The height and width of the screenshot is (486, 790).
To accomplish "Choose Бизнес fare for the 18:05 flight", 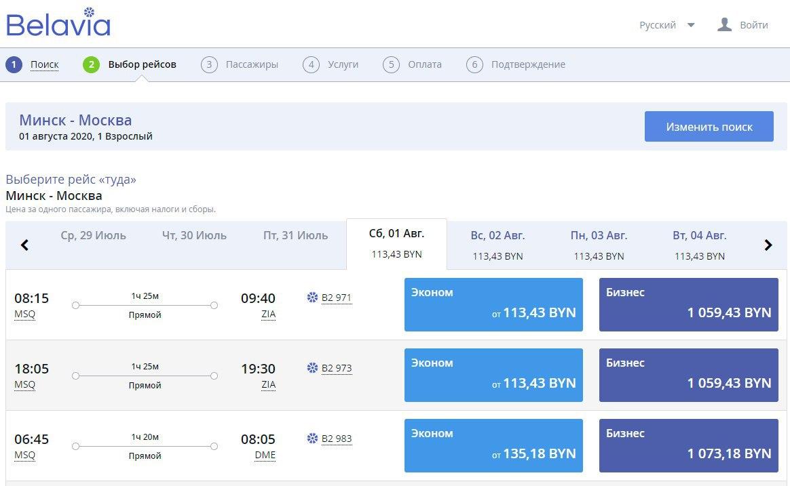I will point(688,375).
